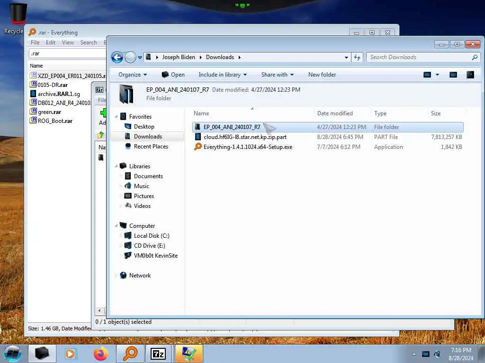Image resolution: width=485 pixels, height=363 pixels.
Task: Select the EP_004_ANI_240107_R7 folder row
Action: pos(328,127)
